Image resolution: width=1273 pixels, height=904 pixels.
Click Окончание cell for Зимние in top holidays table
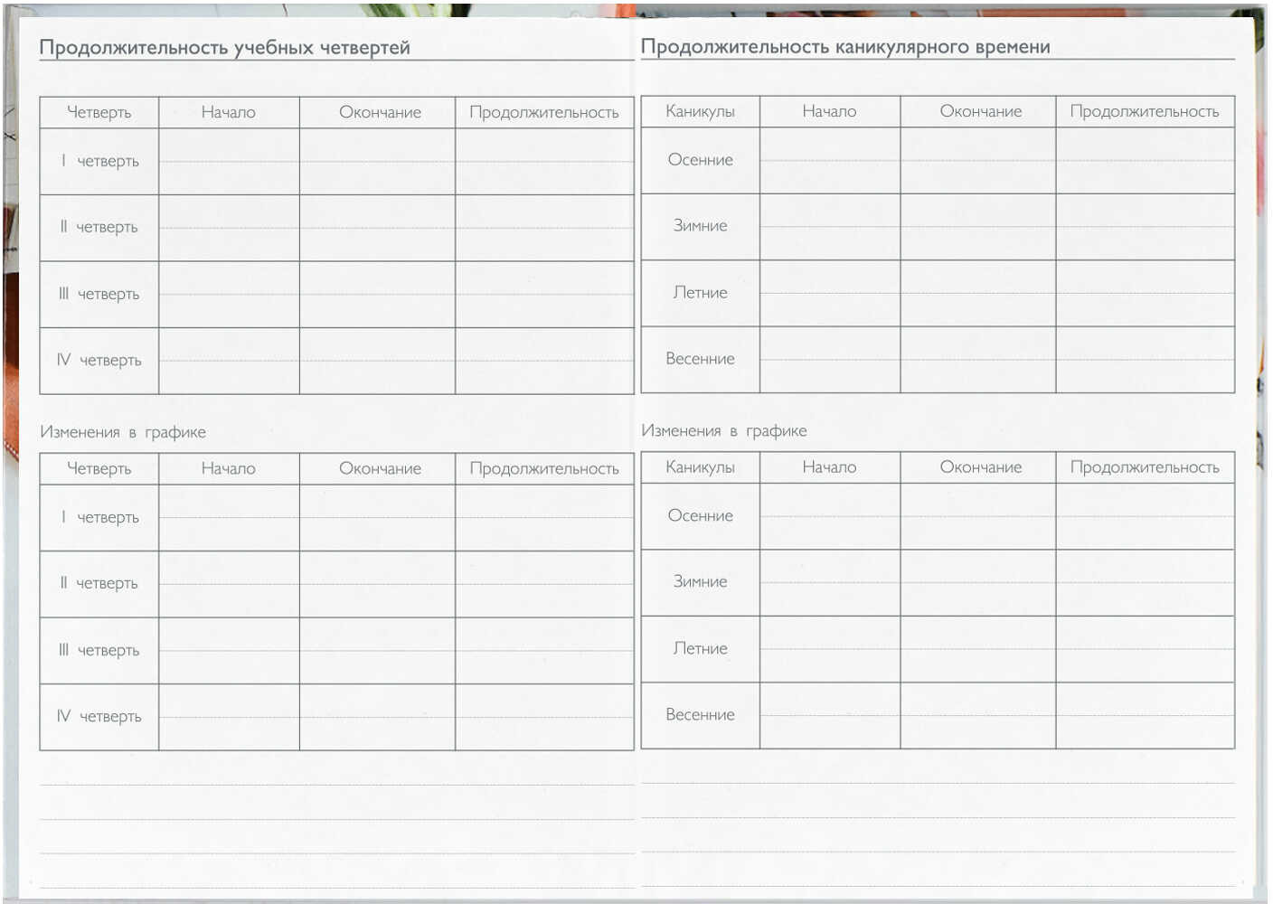click(977, 227)
